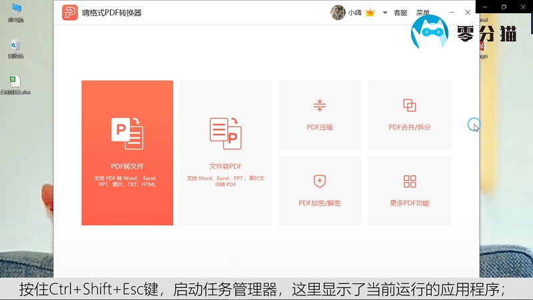533x300 pixels.
Task: Expand the account dropdown arrow
Action: [384, 13]
